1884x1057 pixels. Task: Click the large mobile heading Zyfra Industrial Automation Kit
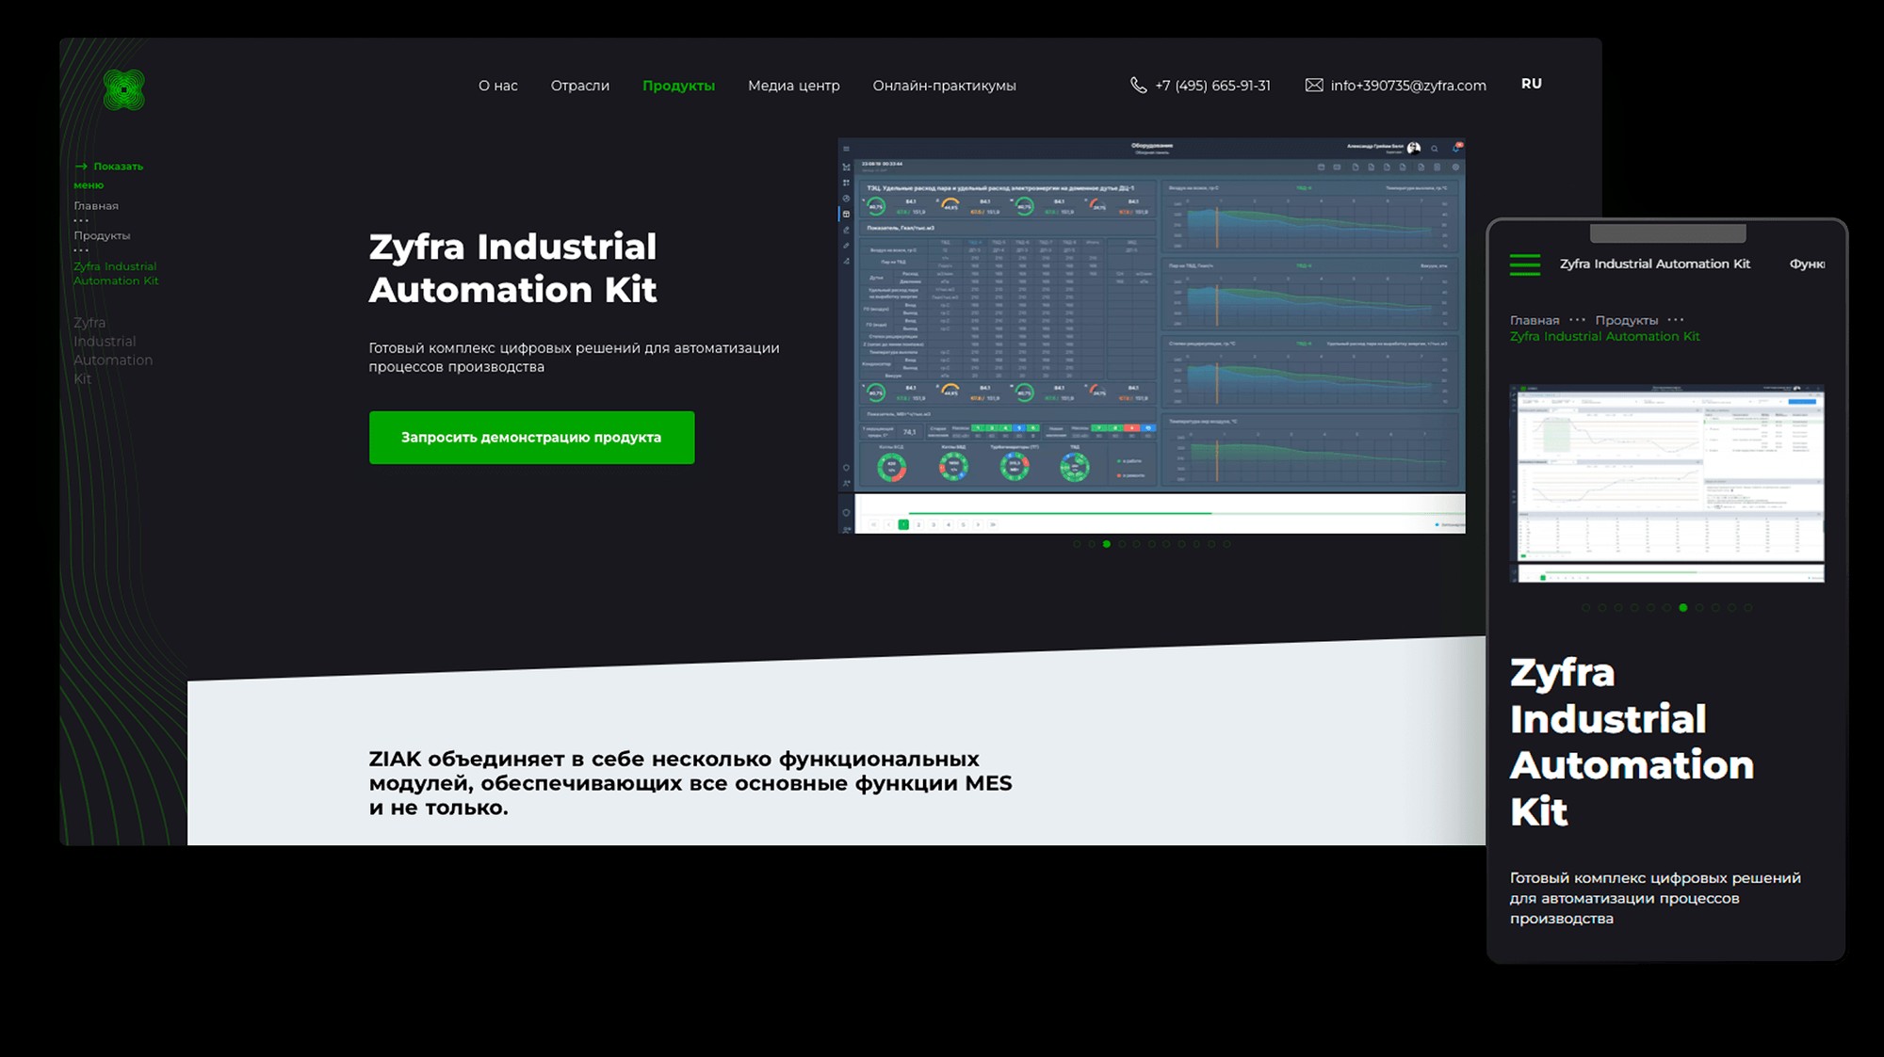tap(1632, 742)
